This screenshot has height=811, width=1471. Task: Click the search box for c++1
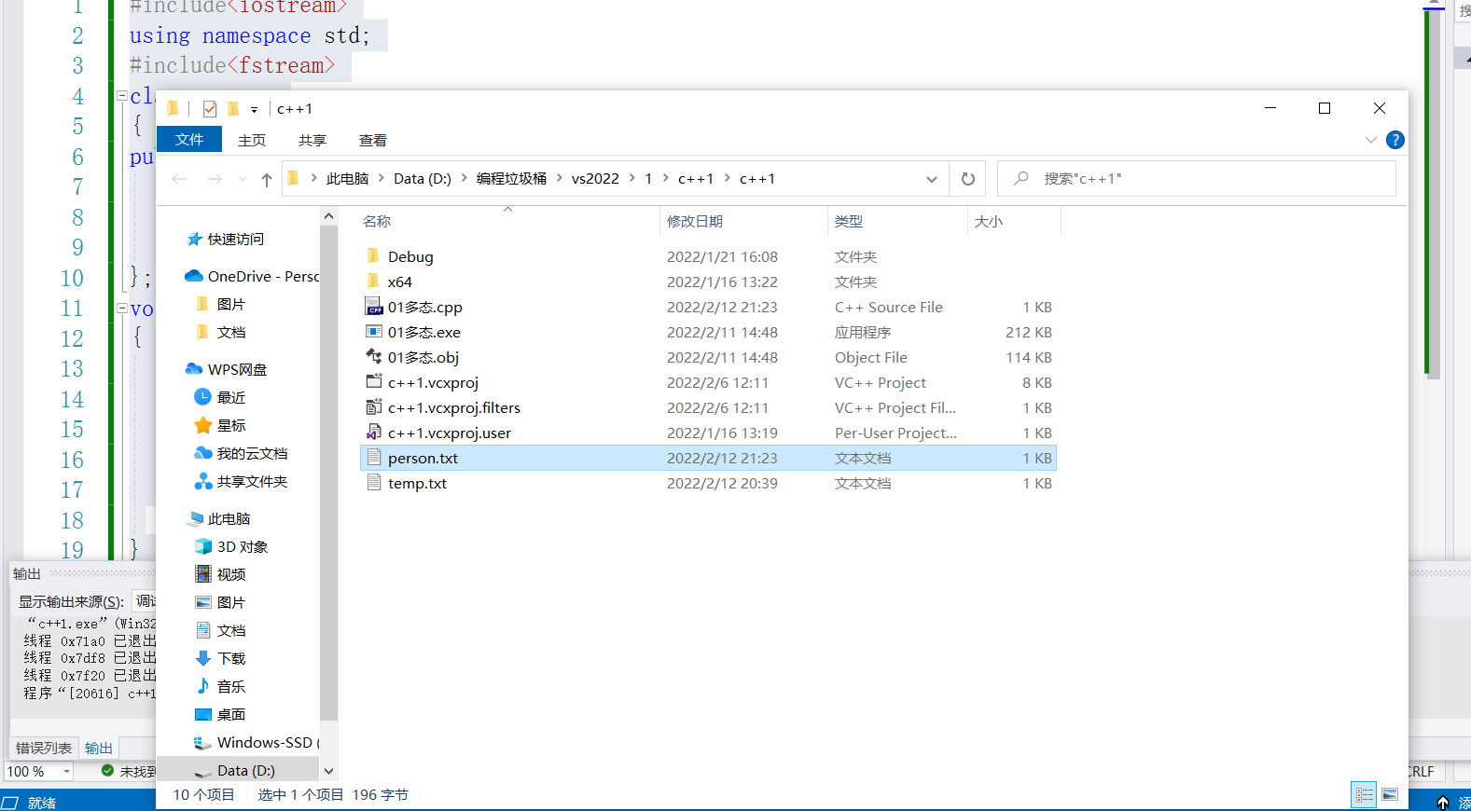1197,179
